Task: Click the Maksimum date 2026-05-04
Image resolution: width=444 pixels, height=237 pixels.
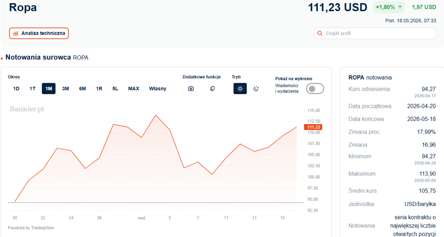Action: click(x=425, y=180)
